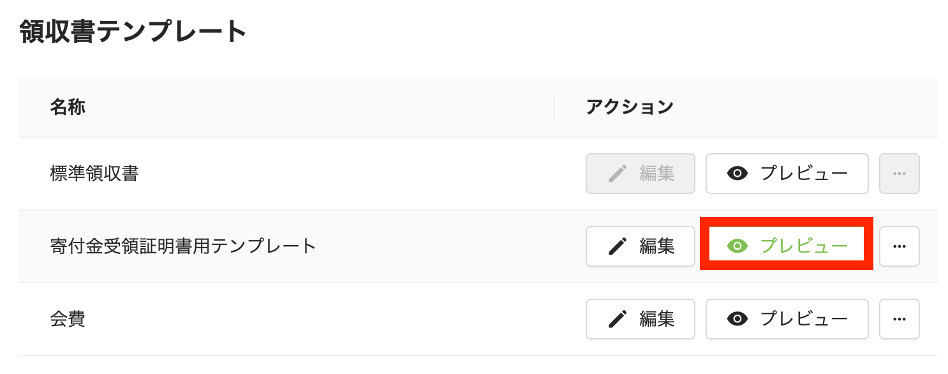Click the green eye icon in highlighted preview

[737, 246]
